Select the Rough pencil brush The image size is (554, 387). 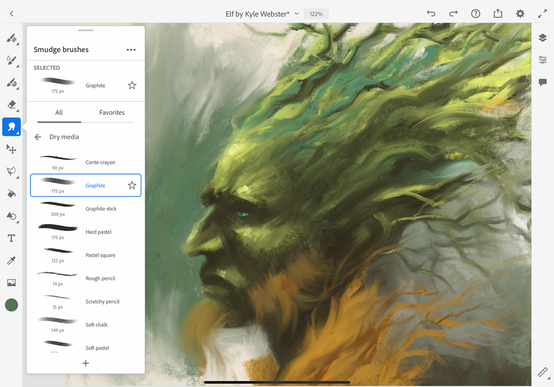click(85, 278)
